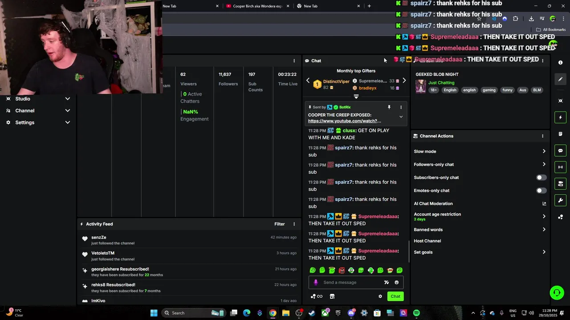The width and height of the screenshot is (570, 320).
Task: Open Chrome downloads icon
Action: (531, 19)
